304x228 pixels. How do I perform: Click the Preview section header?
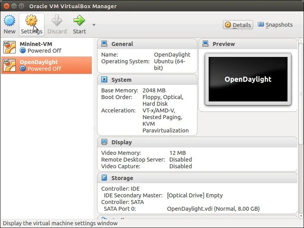click(248, 44)
